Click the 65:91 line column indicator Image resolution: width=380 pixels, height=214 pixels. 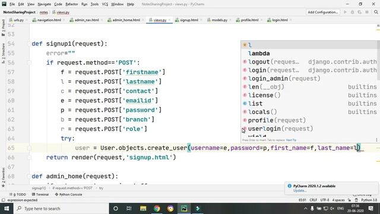click(302, 200)
